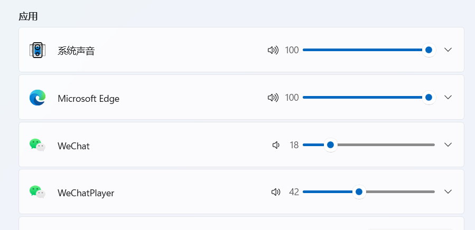Click the WeChat volume slider thumb
The width and height of the screenshot is (475, 230).
pos(331,145)
